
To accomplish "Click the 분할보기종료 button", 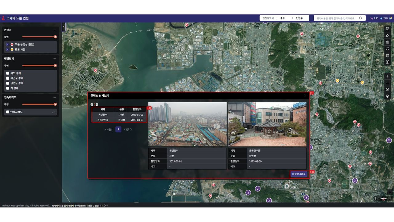I will (299, 174).
